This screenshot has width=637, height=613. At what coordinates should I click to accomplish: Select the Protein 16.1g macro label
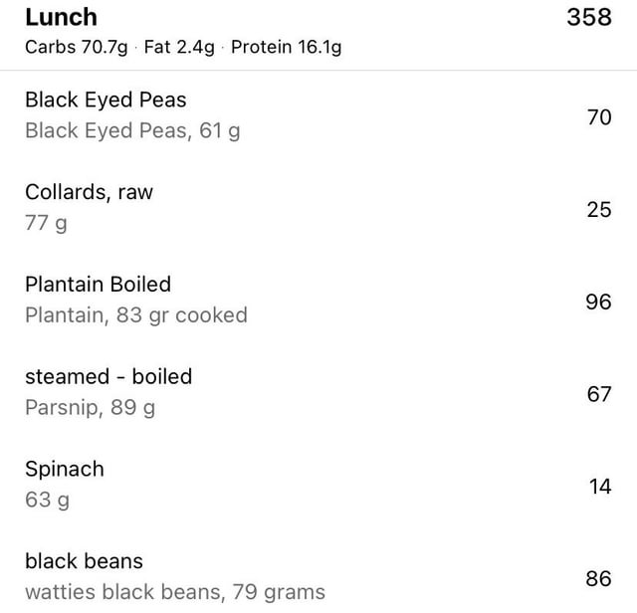(286, 48)
